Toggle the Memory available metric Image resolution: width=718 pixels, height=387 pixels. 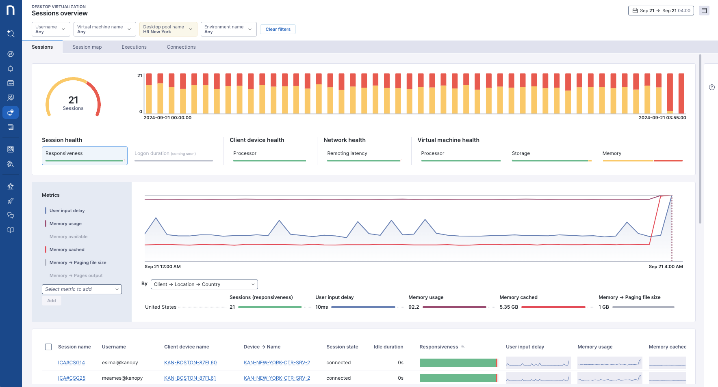(68, 236)
